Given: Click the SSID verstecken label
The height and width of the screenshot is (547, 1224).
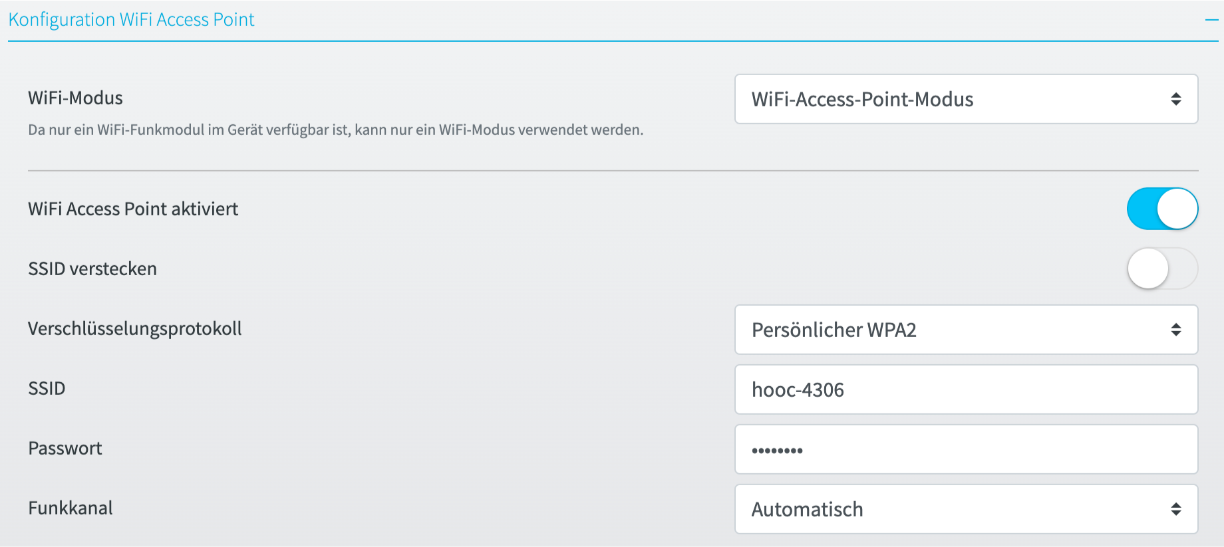Looking at the screenshot, I should [x=92, y=269].
